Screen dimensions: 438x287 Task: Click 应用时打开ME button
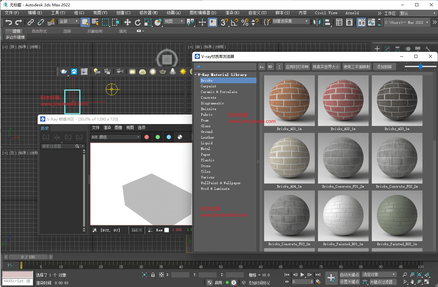coord(297,67)
